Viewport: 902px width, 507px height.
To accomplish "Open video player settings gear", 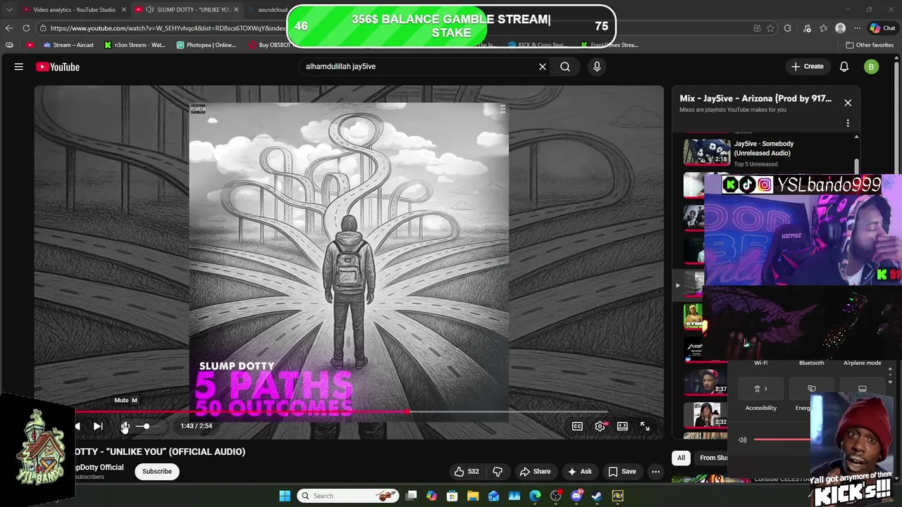I will [600, 426].
